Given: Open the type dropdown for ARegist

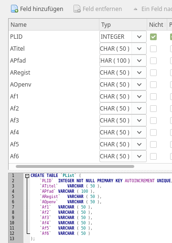Looking at the screenshot, I should pyautogui.click(x=139, y=73).
